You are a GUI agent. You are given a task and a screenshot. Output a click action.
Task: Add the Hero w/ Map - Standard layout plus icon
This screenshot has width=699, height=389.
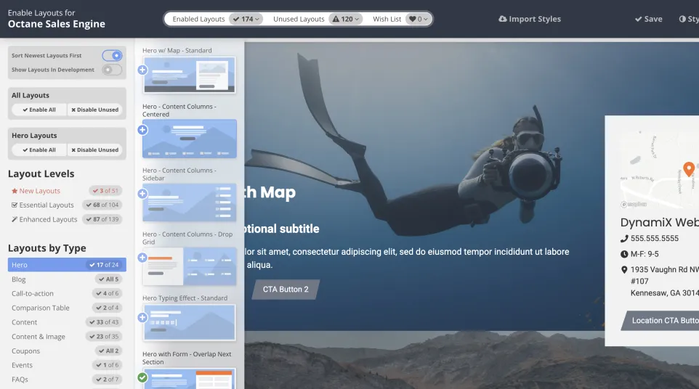tap(142, 70)
